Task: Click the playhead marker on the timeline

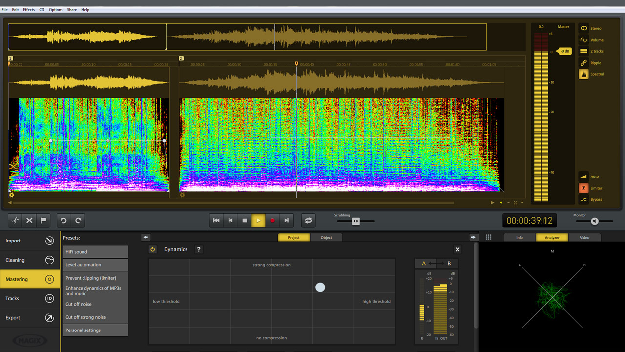Action: [x=296, y=64]
